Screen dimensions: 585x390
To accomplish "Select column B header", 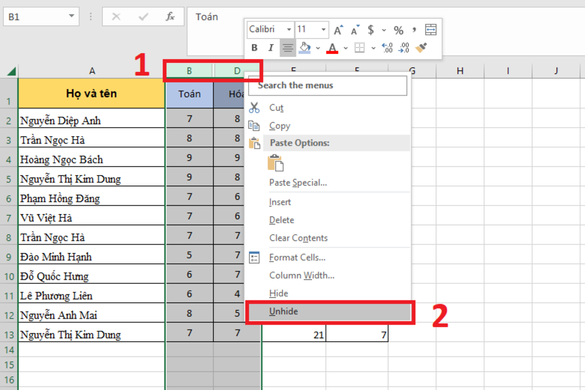I will (190, 71).
